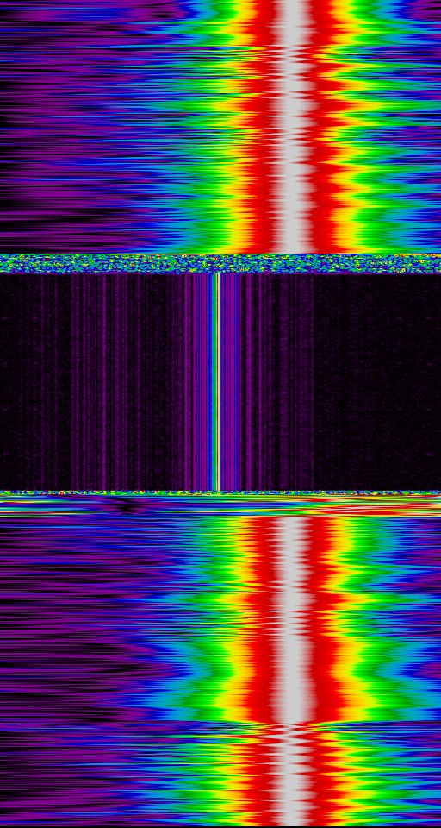
Task: Click the red band right of lower white peak
Action: point(326,618)
